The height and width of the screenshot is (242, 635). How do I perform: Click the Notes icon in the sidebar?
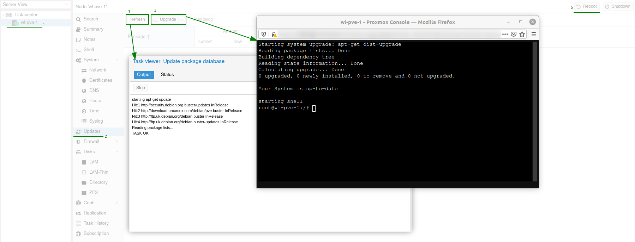click(x=78, y=40)
